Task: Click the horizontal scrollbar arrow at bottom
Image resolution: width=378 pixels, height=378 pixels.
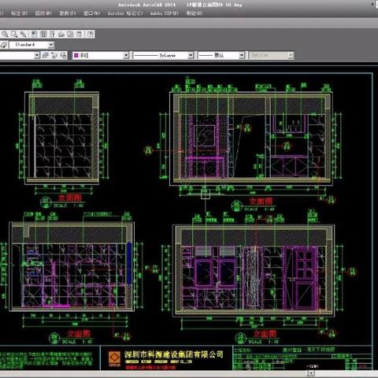Action: (311, 373)
